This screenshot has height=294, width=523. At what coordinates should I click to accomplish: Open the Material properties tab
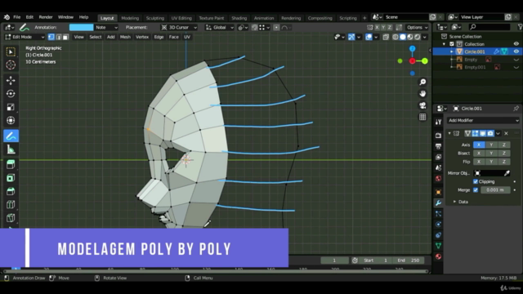(438, 256)
